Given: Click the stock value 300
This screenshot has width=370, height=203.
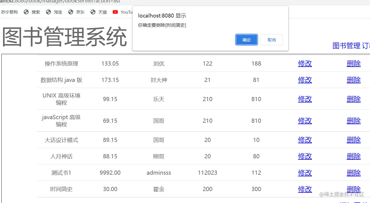Looking at the screenshot, I should (256, 189).
